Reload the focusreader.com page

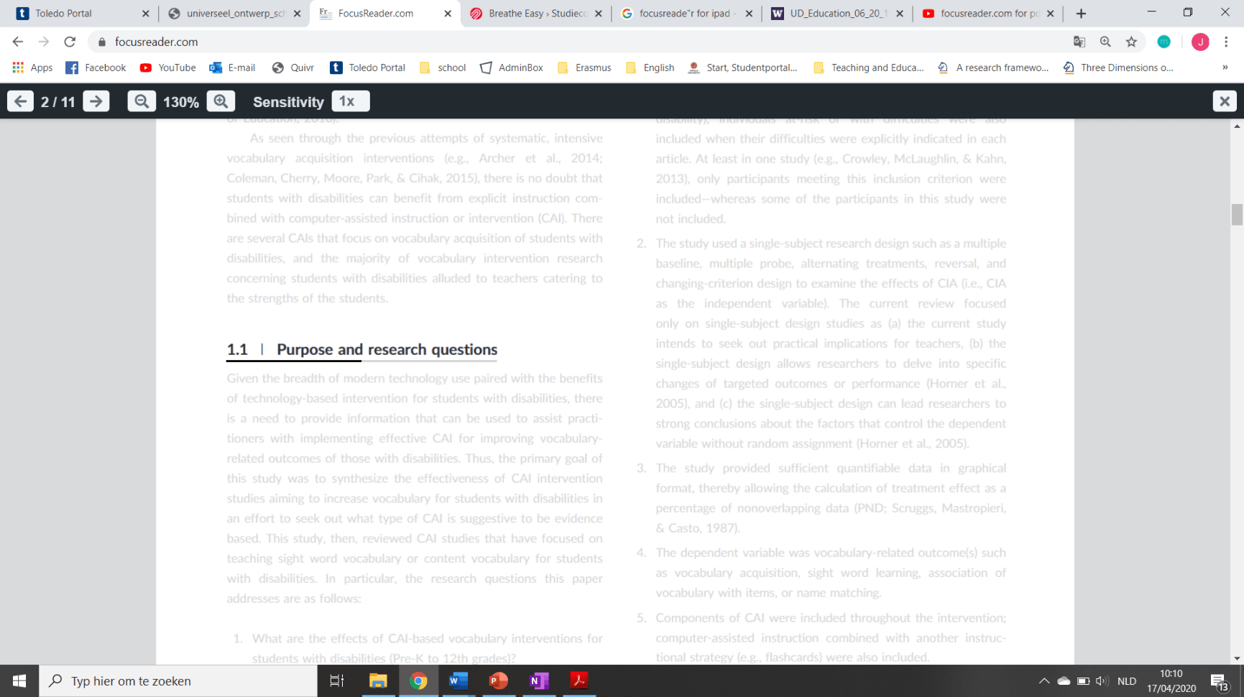pyautogui.click(x=70, y=42)
